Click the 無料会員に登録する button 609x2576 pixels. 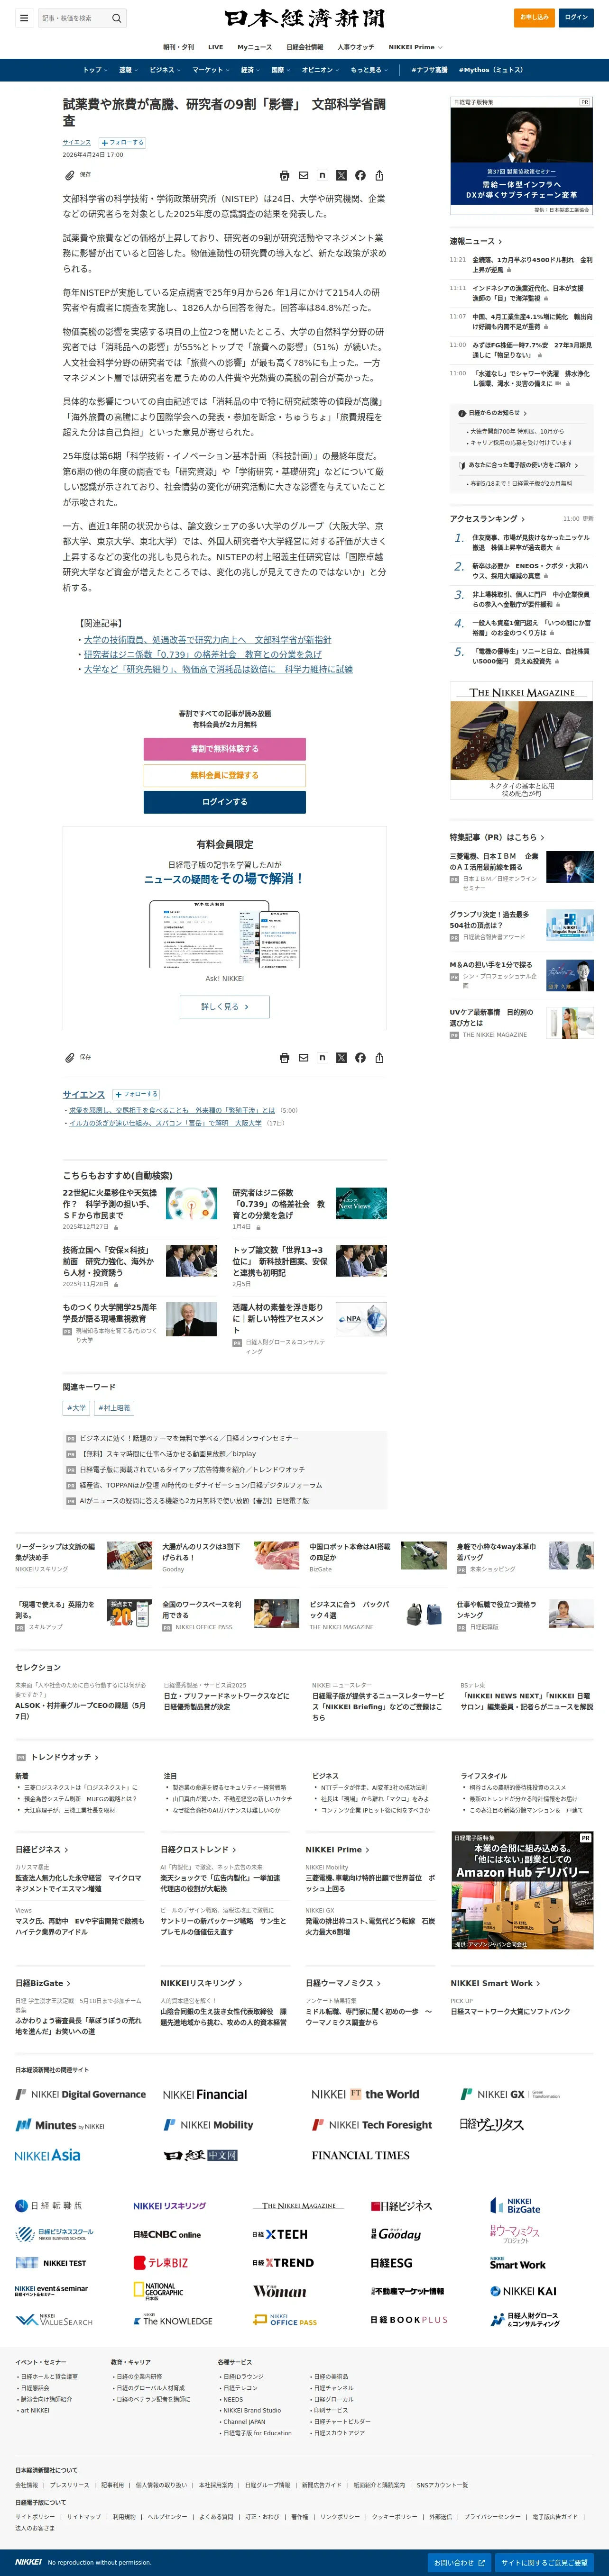[224, 775]
